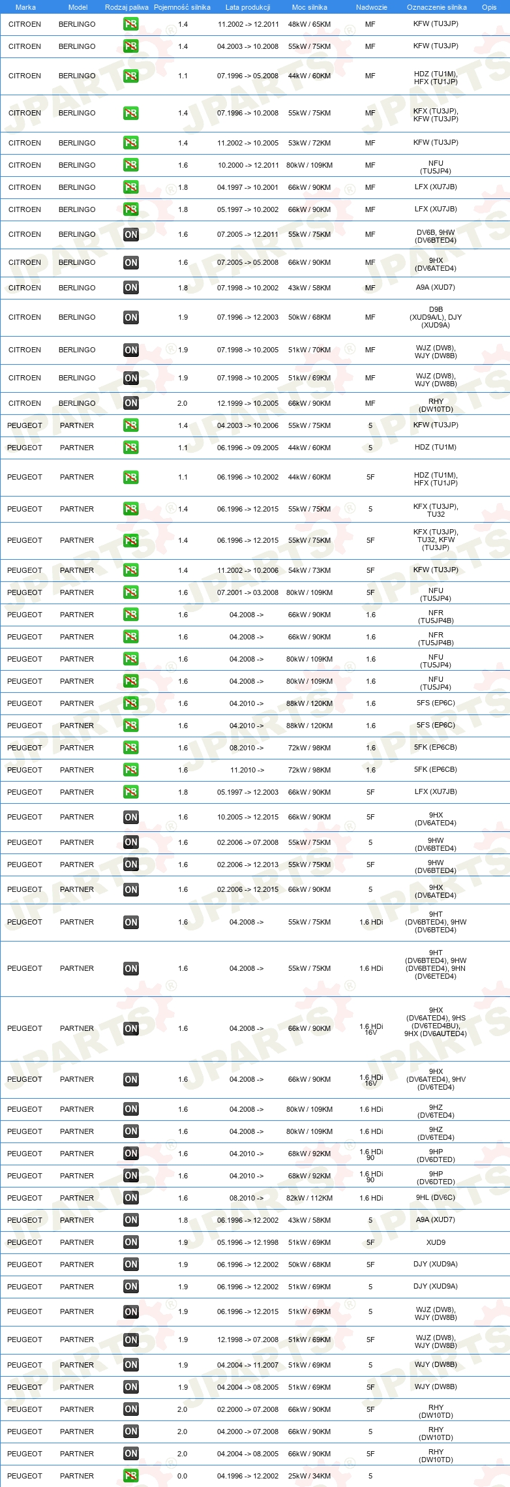Click the 0.0 engine capacity cell
Image resolution: width=510 pixels, height=1487 pixels.
(x=183, y=1476)
